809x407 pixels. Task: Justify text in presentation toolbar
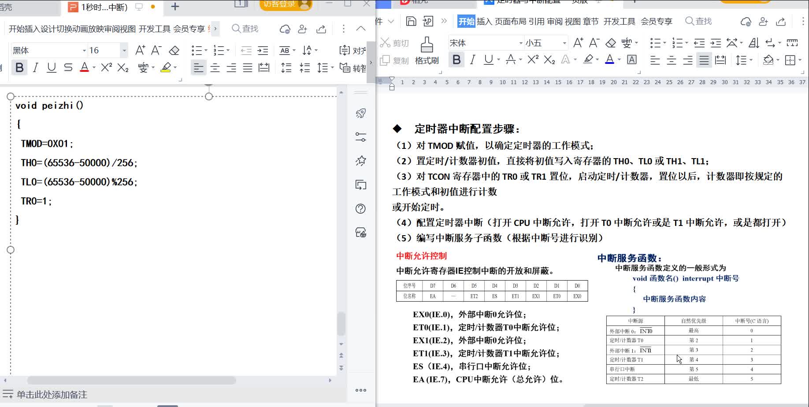point(248,67)
